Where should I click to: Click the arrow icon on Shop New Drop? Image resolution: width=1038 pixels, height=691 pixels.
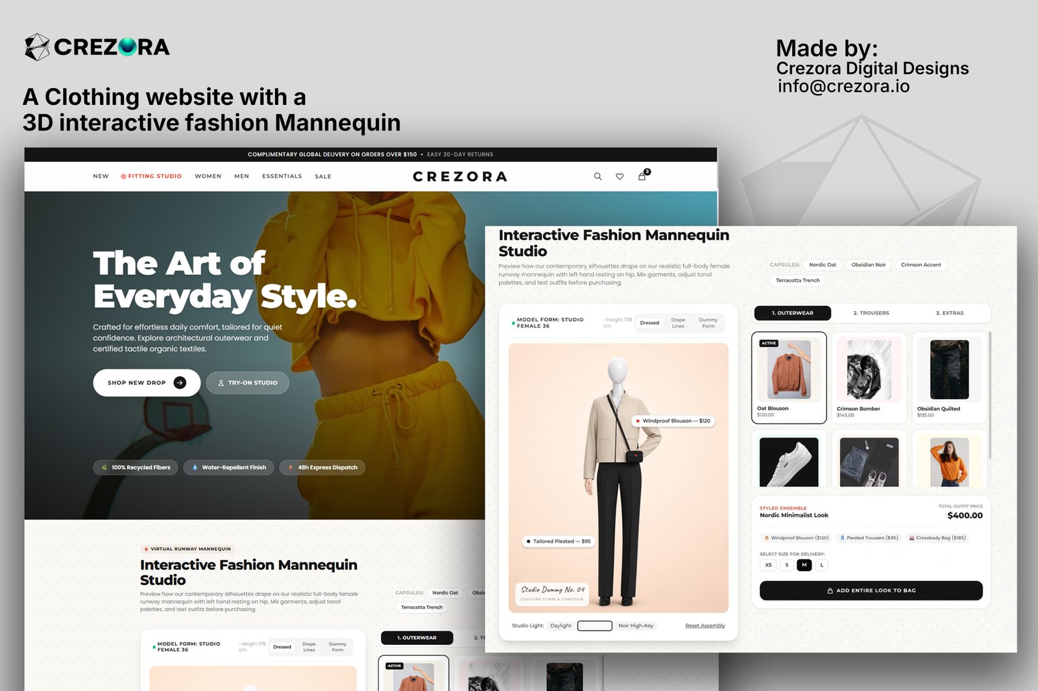pos(180,382)
